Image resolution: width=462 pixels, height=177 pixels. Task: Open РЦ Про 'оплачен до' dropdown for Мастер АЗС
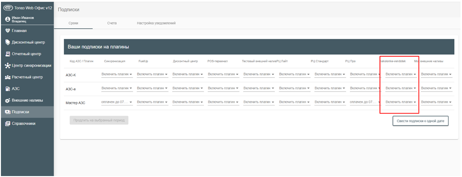(366, 102)
